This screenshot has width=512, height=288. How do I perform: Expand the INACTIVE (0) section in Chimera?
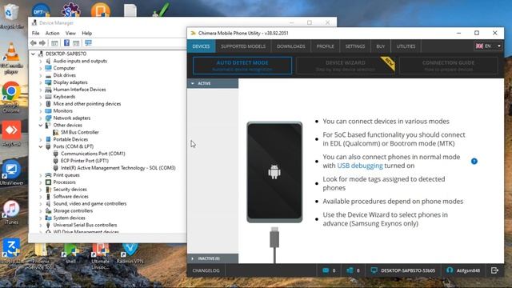pyautogui.click(x=213, y=258)
